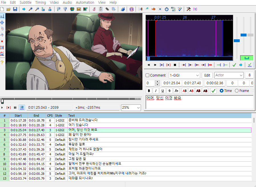Image resolution: width=256 pixels, height=187 pixels.
Task: Select the rectangular clip visual tool
Action: click(2, 48)
